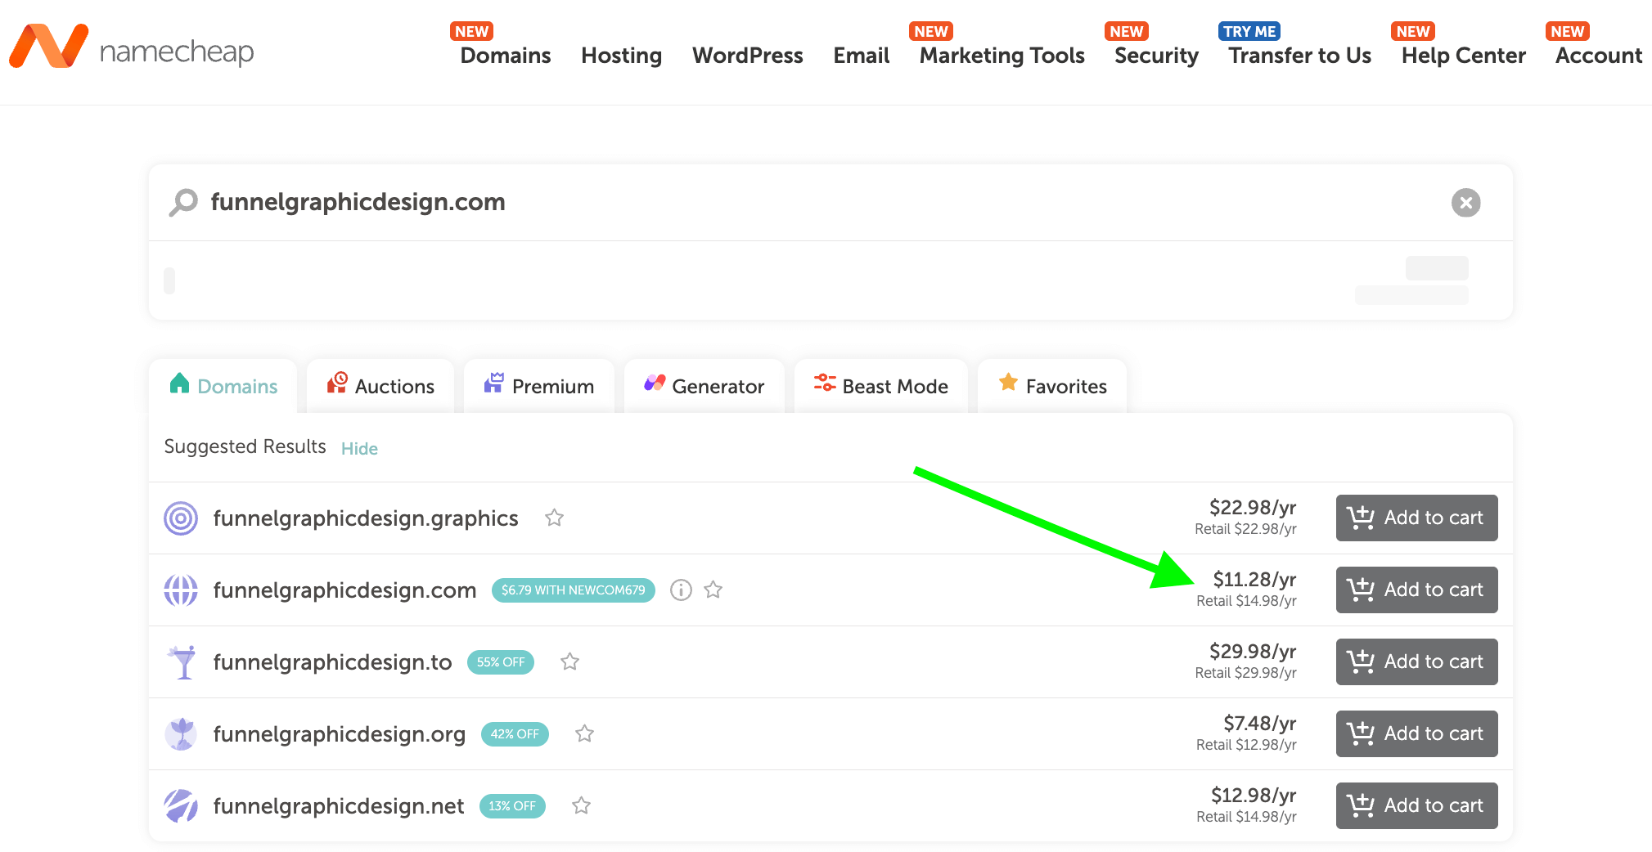The width and height of the screenshot is (1652, 852).
Task: Toggle the star on funnelgraphicdesign.net
Action: [x=581, y=805]
